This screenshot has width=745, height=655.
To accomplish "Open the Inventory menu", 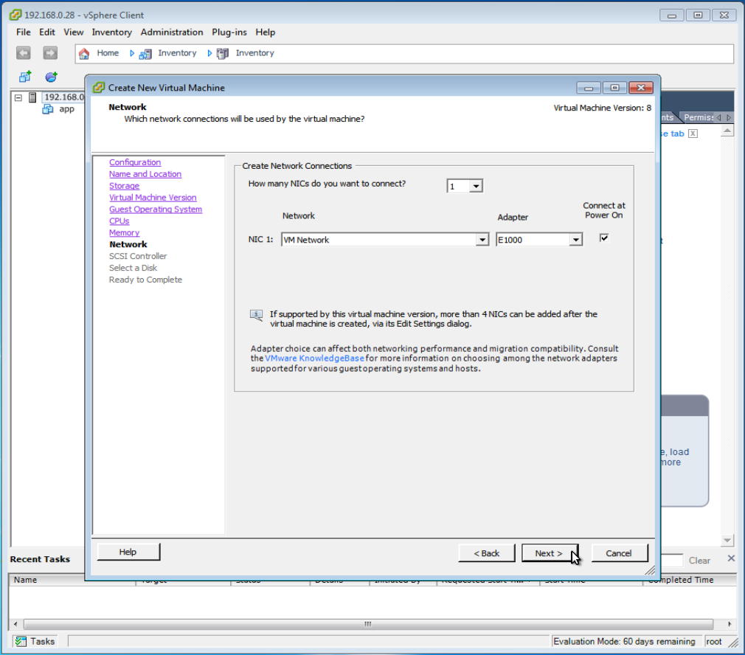I will (x=111, y=32).
